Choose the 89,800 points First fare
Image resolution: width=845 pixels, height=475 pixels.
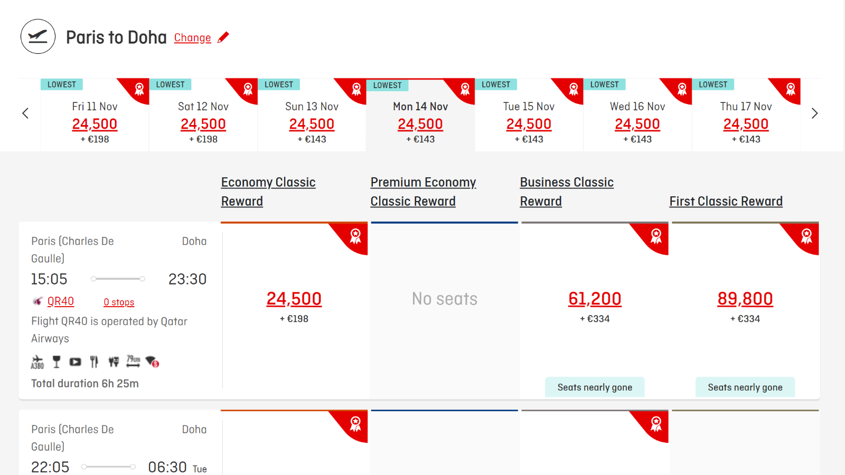tap(745, 299)
